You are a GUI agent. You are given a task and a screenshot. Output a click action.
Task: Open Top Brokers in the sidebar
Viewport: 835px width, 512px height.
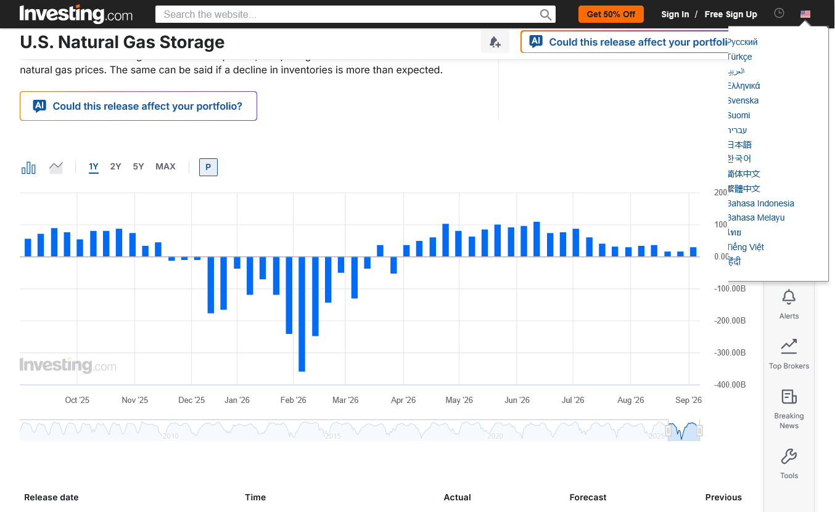coord(789,354)
